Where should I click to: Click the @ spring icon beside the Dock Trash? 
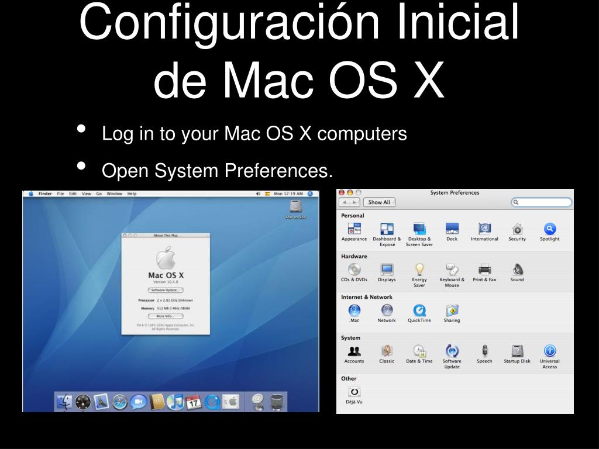point(258,402)
